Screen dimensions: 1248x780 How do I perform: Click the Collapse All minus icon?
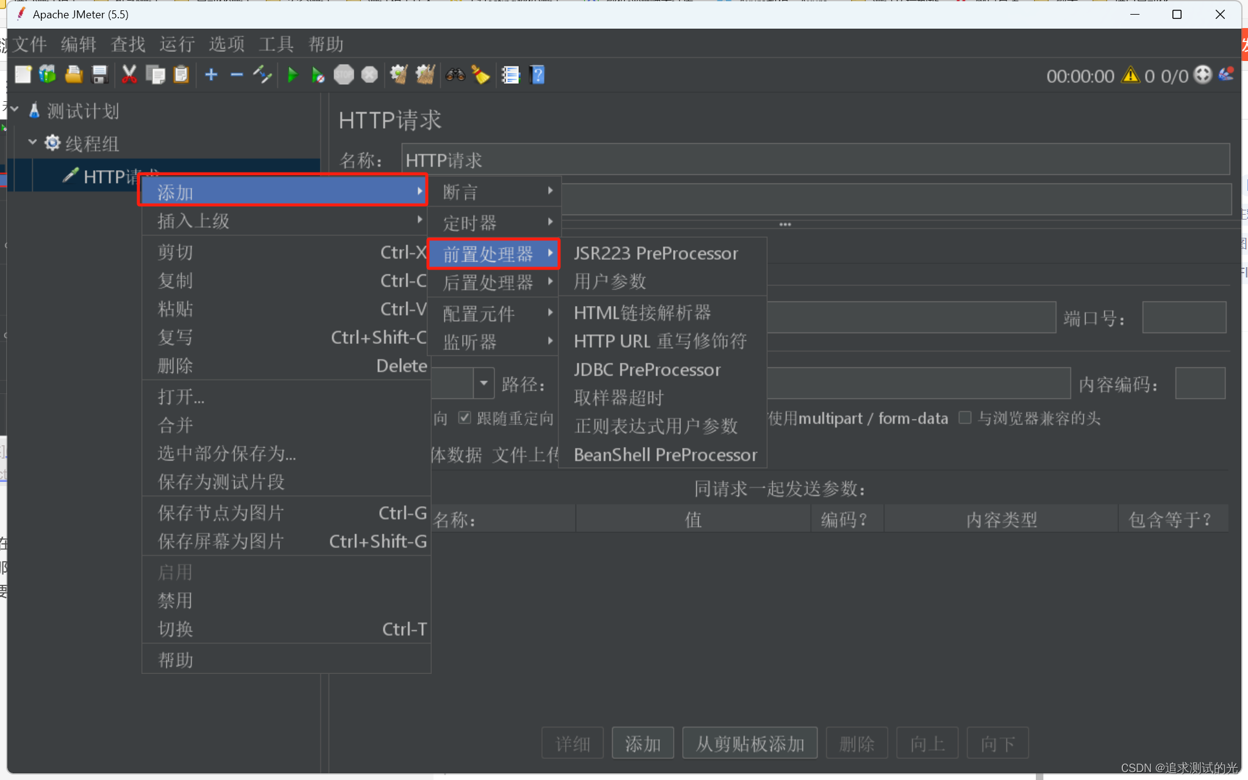click(x=237, y=74)
